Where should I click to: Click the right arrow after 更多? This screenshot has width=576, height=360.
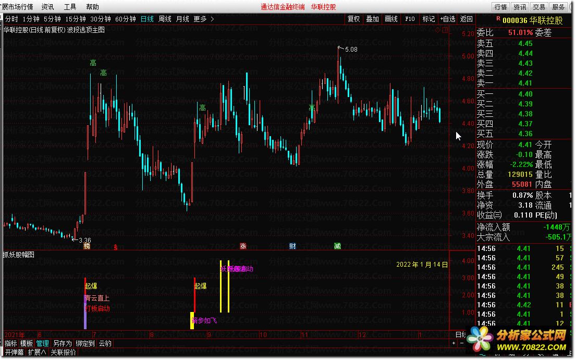(212, 19)
